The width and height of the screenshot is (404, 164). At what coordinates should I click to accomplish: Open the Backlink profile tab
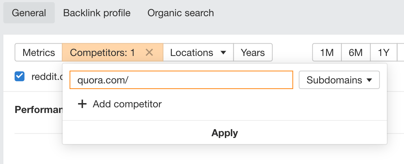97,13
